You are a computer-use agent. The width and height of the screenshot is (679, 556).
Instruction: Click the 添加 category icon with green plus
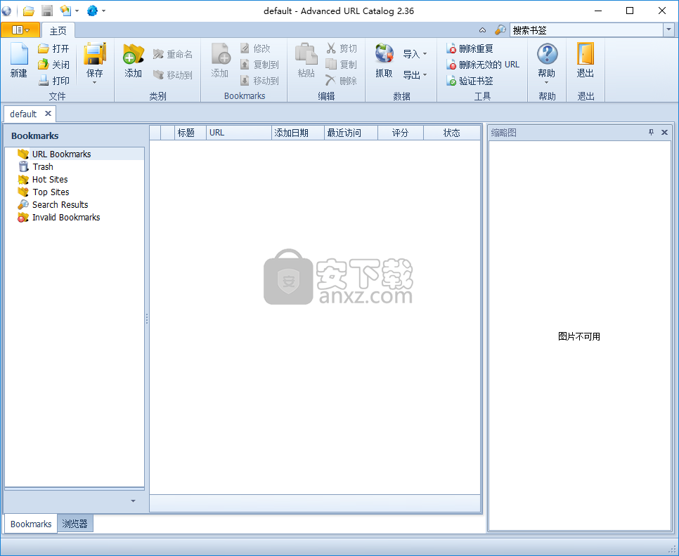pyautogui.click(x=133, y=56)
